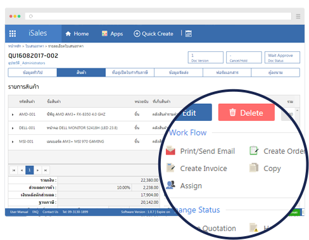This screenshot has height=240, width=309.
Task: Click the red Delete button
Action: point(246,113)
